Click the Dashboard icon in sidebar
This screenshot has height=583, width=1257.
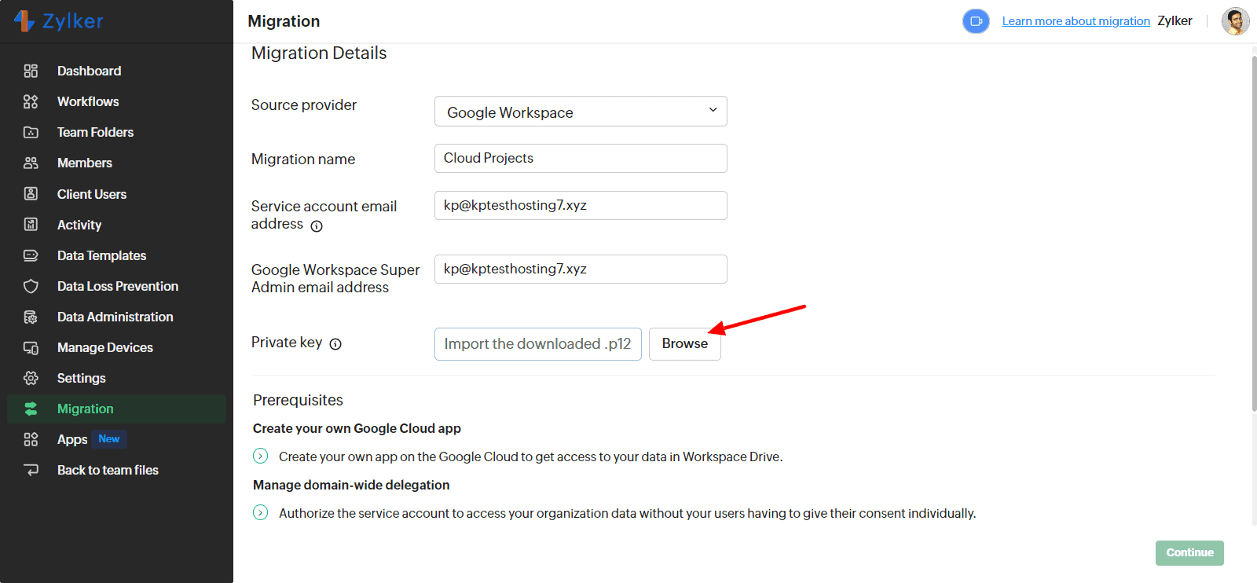coord(31,71)
